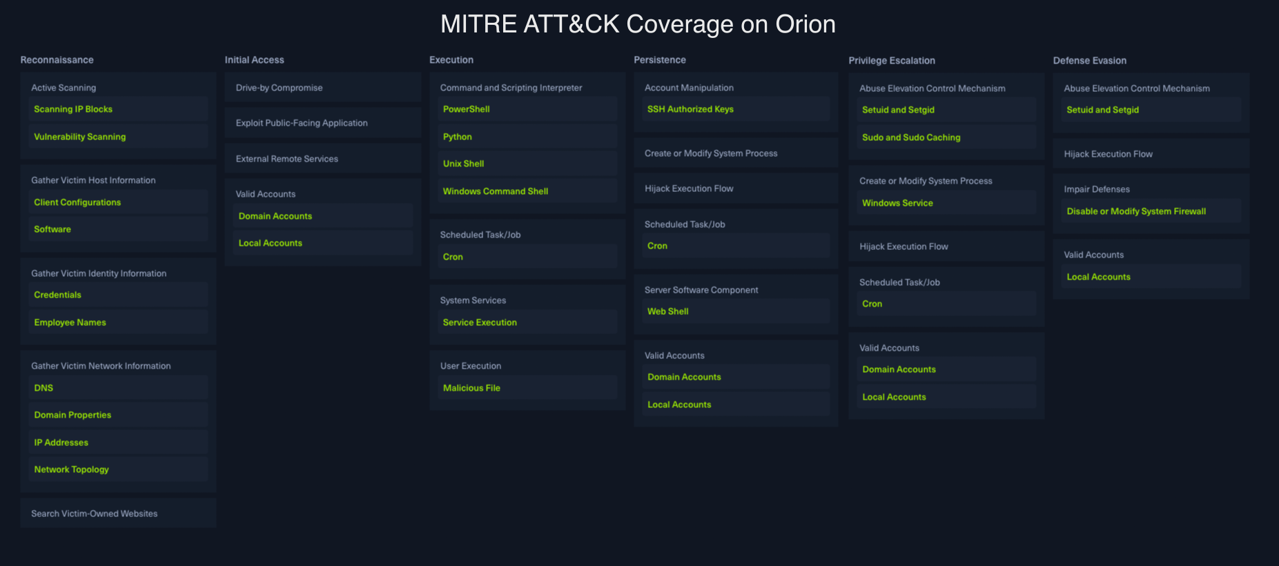Open SSH Authorized Keys under Account Manipulation
This screenshot has width=1279, height=566.
(x=690, y=109)
